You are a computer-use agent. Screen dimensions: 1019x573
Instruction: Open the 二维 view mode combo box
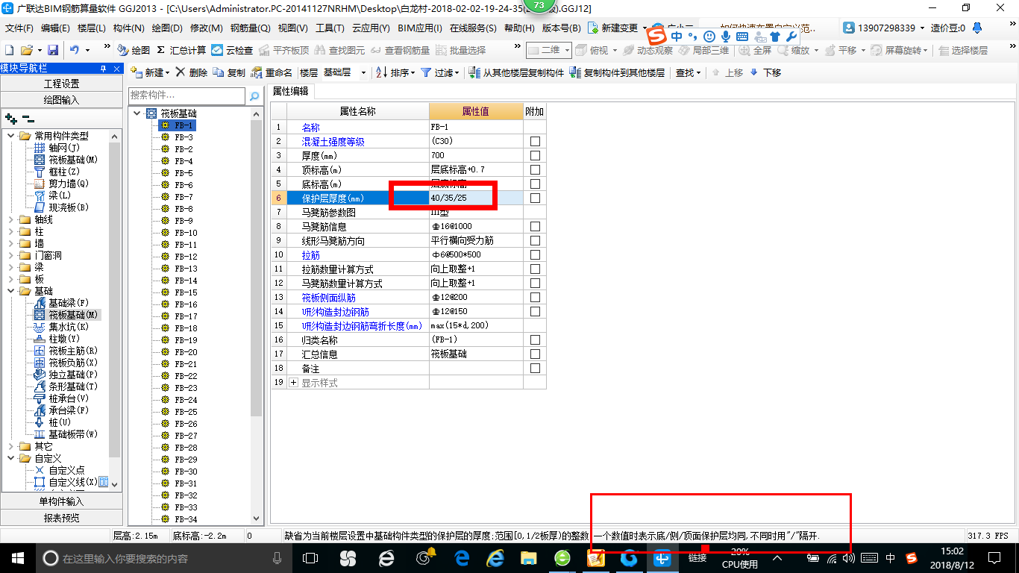click(x=549, y=50)
